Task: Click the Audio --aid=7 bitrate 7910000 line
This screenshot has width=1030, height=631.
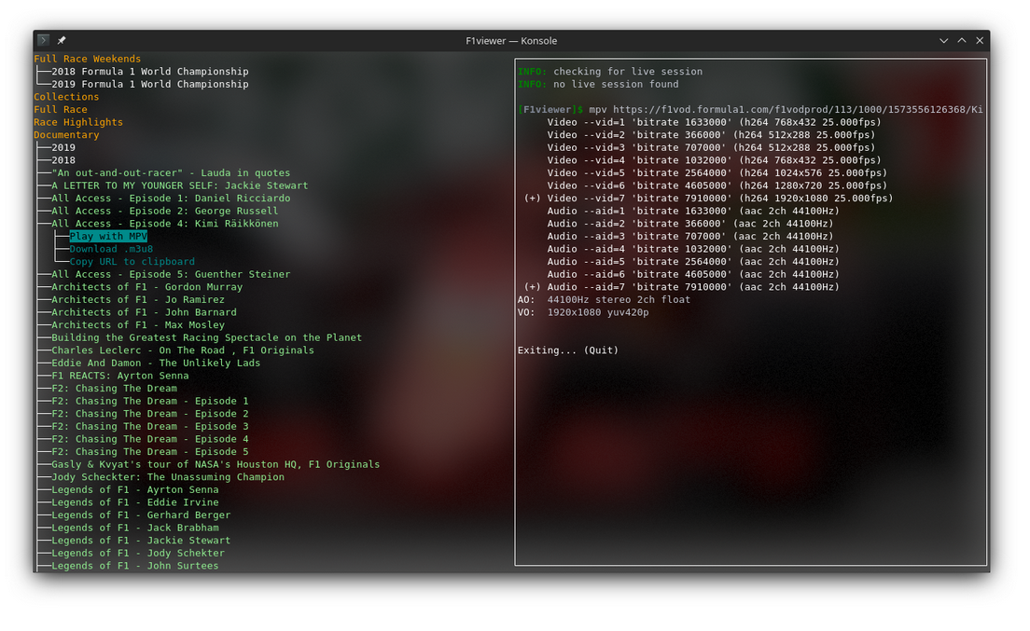Action: (682, 287)
